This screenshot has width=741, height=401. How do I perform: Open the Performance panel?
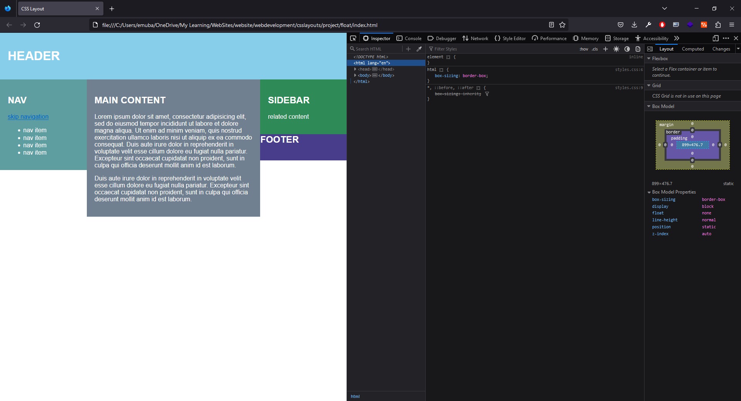549,38
